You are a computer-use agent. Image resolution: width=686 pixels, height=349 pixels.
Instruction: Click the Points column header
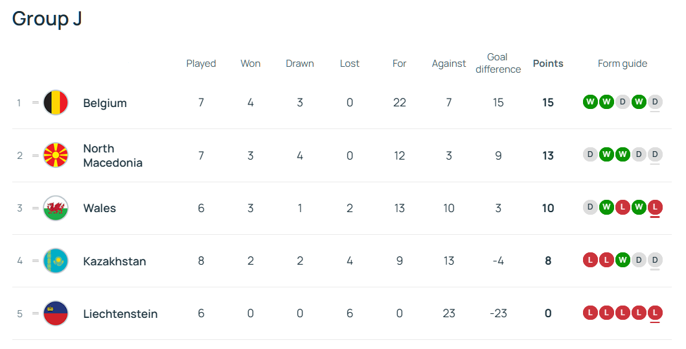click(548, 64)
